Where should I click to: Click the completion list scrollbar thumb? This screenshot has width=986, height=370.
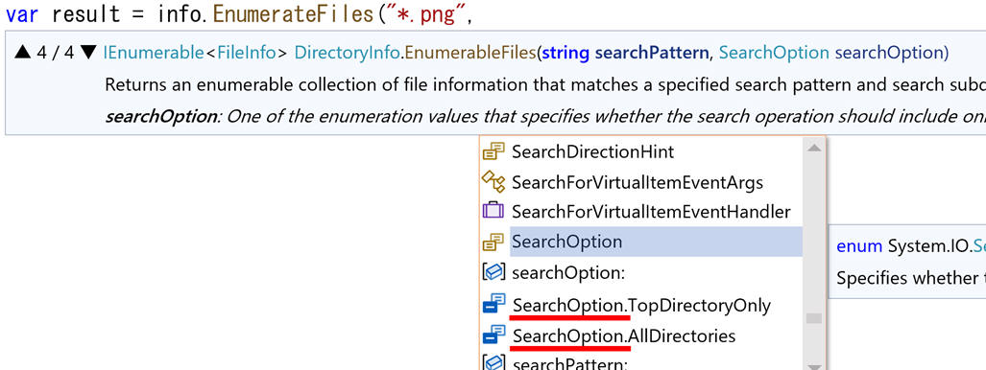click(x=814, y=318)
